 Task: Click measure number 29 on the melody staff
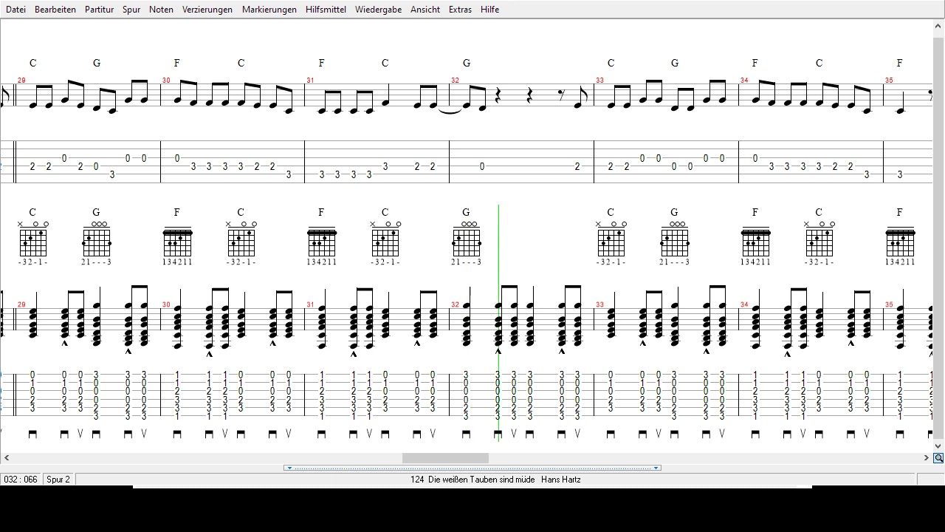21,81
